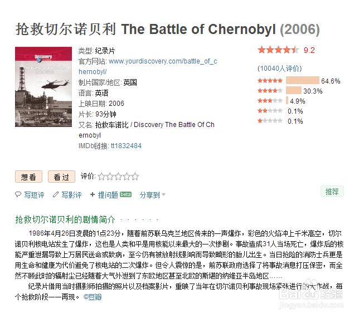The width and height of the screenshot is (364, 318).
Task: Rate the film three stars
Action: click(x=118, y=177)
